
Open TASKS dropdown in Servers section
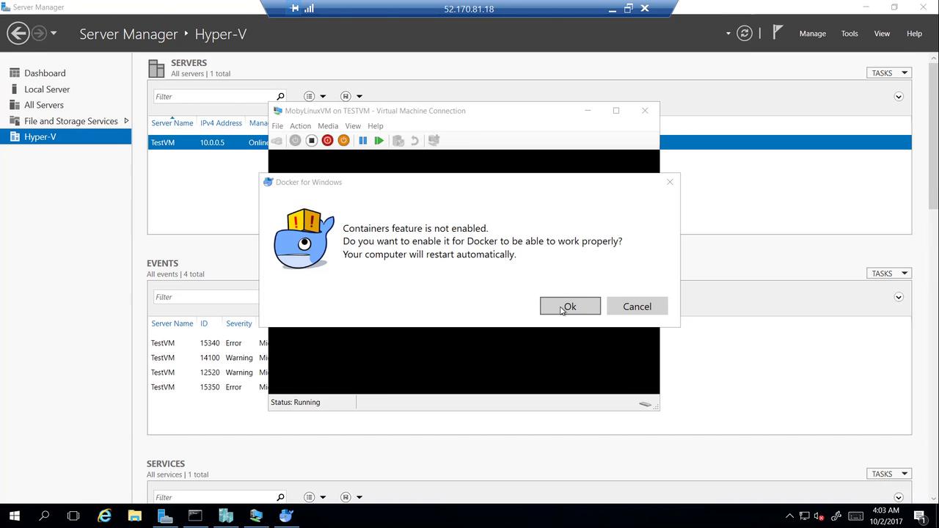tap(888, 73)
